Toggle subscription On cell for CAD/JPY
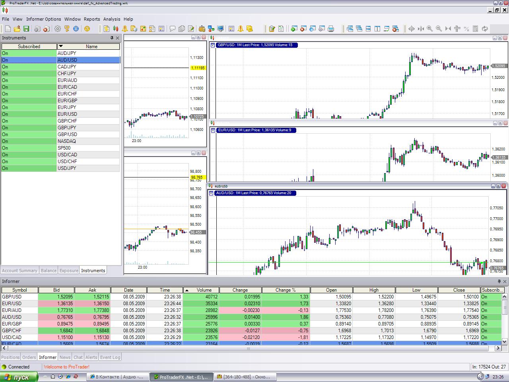The image size is (509, 382). [x=29, y=67]
